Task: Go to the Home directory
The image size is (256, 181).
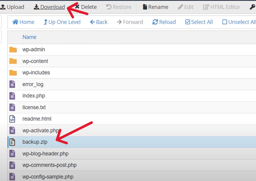Action: pos(23,22)
